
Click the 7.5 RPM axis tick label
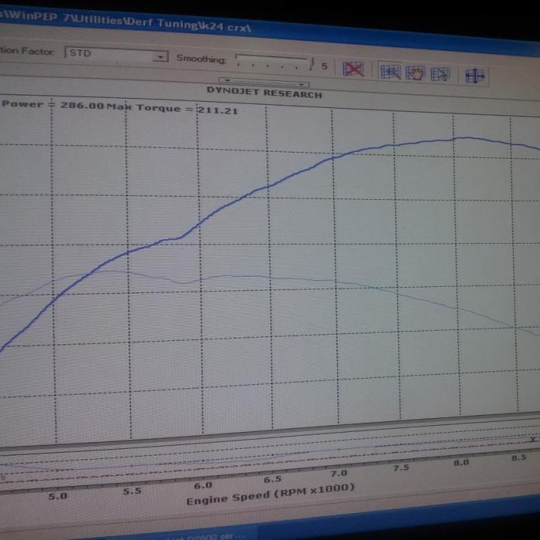tap(401, 468)
